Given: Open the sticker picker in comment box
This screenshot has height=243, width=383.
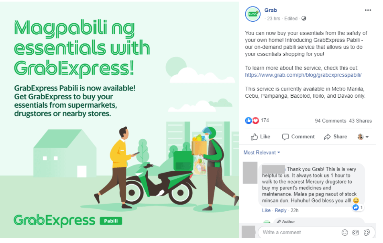Looking at the screenshot, I should [367, 233].
